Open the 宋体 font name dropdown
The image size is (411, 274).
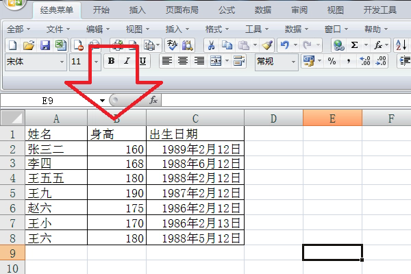pos(62,62)
